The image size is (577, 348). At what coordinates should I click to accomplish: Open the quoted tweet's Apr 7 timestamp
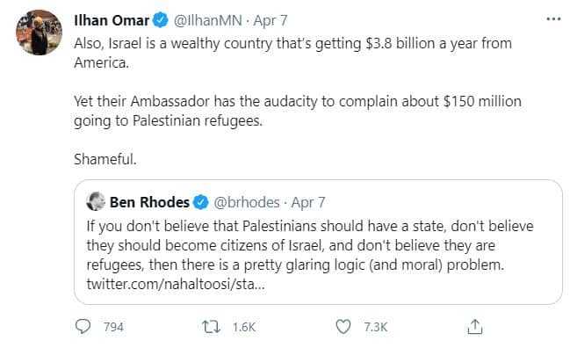[x=308, y=202]
